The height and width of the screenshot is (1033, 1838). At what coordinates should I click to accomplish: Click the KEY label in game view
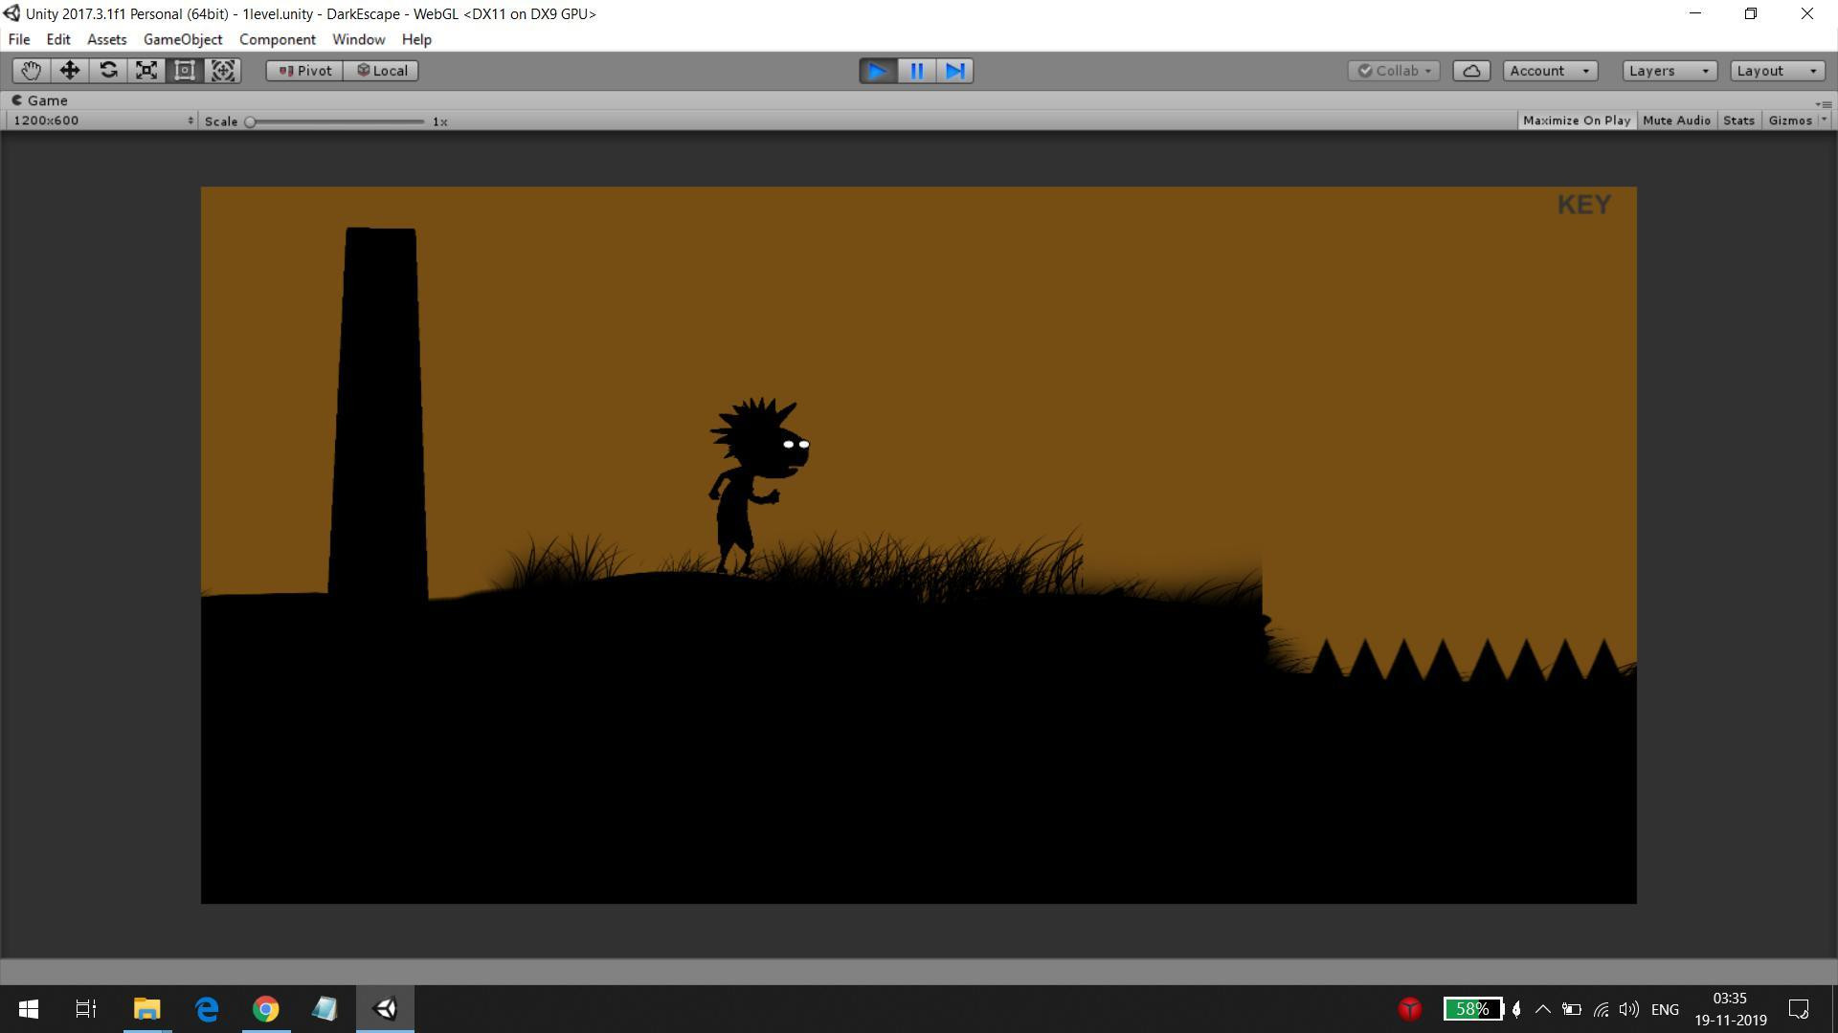[x=1583, y=205]
